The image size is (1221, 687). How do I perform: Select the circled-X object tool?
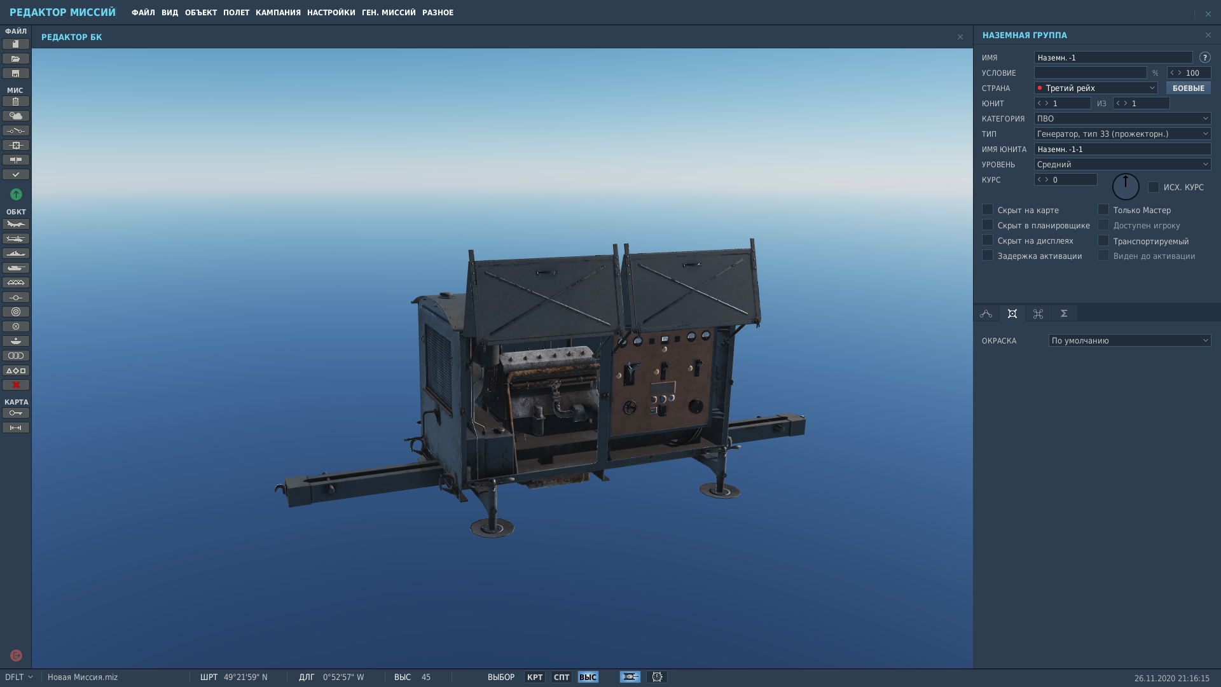click(16, 326)
